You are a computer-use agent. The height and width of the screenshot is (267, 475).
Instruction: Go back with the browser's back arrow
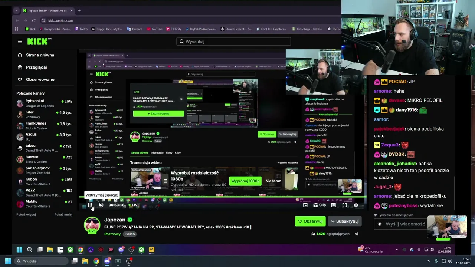(16, 20)
